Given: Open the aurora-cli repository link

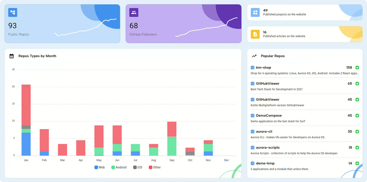Looking at the screenshot, I should pyautogui.click(x=264, y=131).
